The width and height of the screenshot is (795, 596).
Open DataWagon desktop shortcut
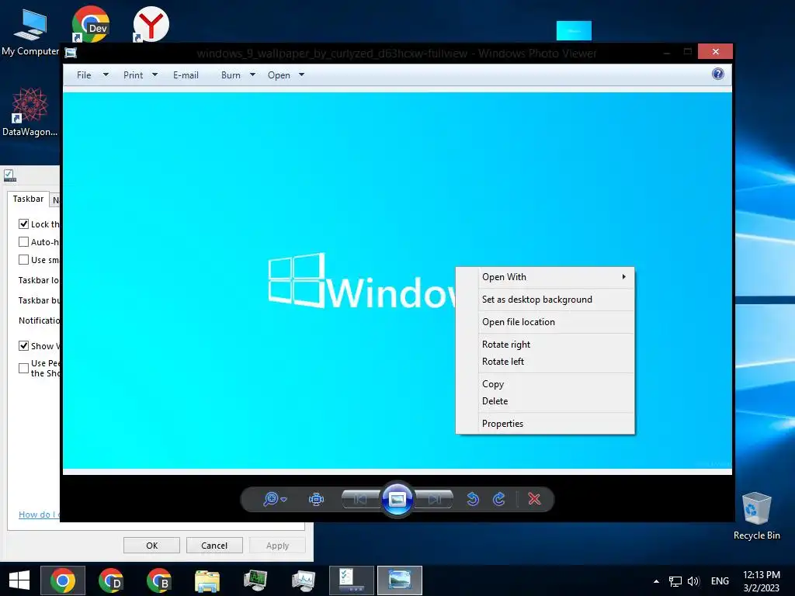[30, 112]
